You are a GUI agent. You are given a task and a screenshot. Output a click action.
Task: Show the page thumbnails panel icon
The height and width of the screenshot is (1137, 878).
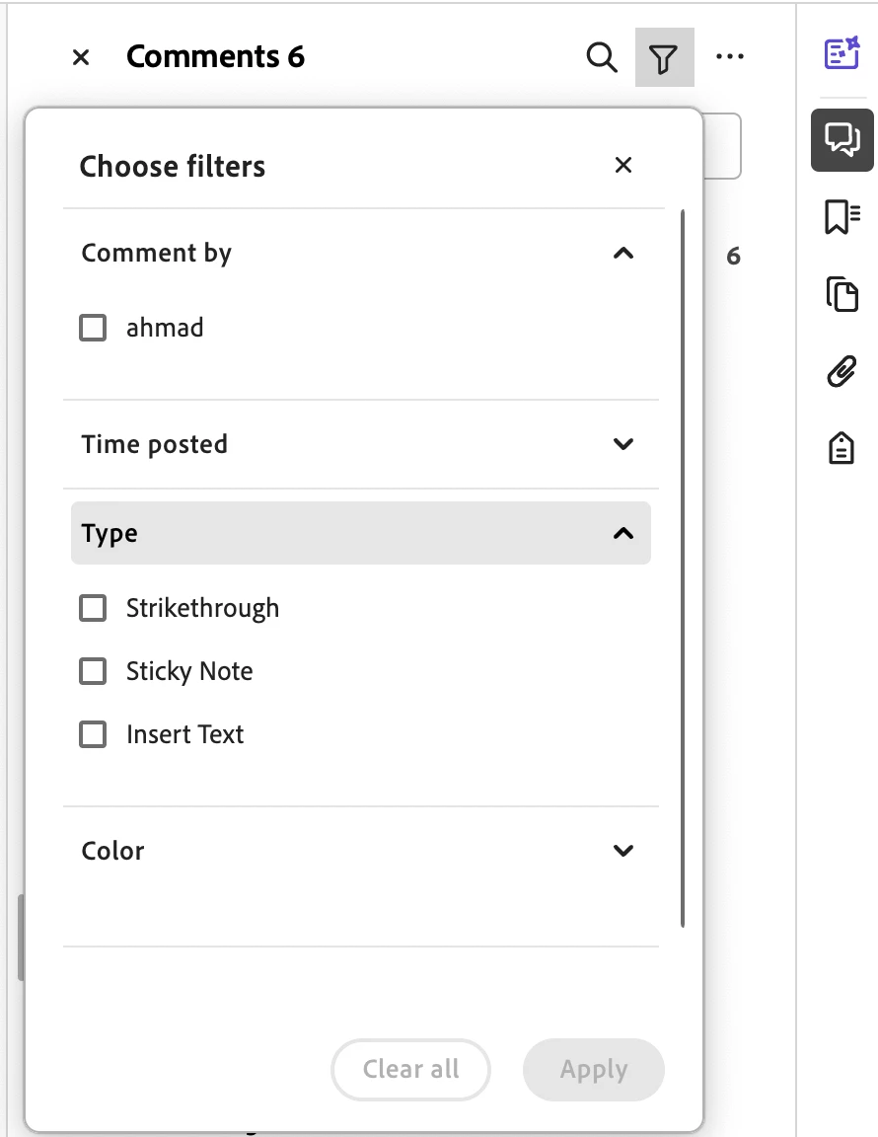[x=841, y=294]
